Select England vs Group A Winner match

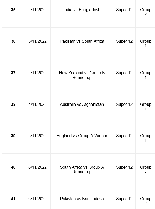[x=82, y=136]
